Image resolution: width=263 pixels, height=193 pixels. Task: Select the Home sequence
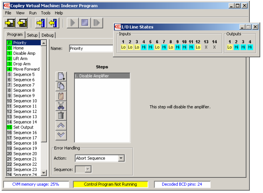(x=24, y=48)
